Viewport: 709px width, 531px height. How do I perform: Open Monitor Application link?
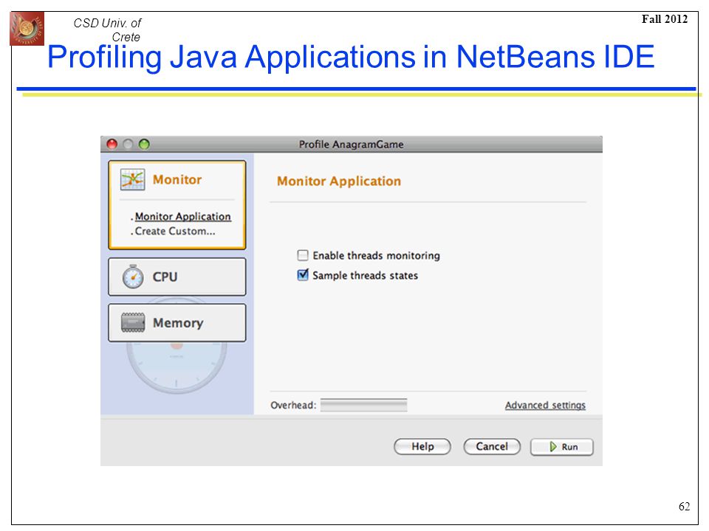click(183, 217)
